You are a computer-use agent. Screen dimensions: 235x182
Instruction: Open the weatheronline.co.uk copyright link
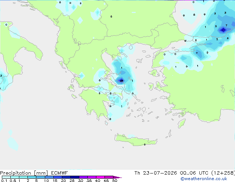click(x=203, y=179)
